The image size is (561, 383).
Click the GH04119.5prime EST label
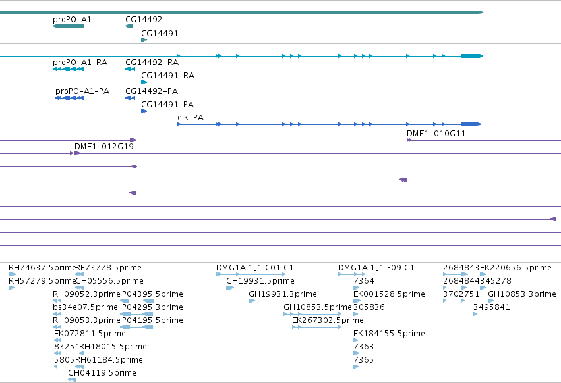[102, 373]
